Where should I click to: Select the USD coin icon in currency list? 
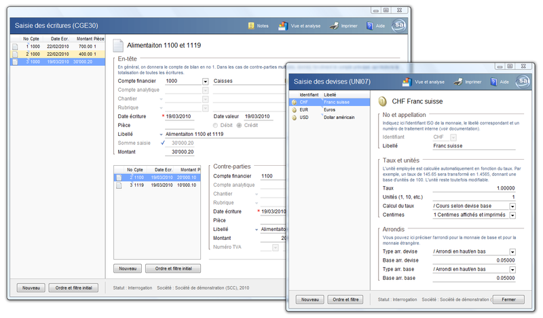pyautogui.click(x=293, y=117)
